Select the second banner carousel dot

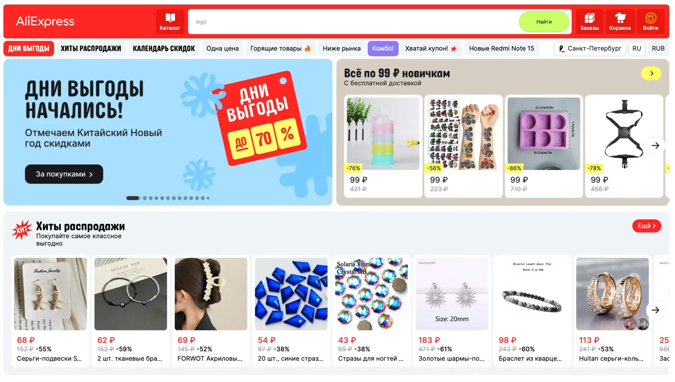point(145,198)
